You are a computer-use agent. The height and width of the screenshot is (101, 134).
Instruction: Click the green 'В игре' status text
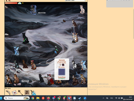62,78
